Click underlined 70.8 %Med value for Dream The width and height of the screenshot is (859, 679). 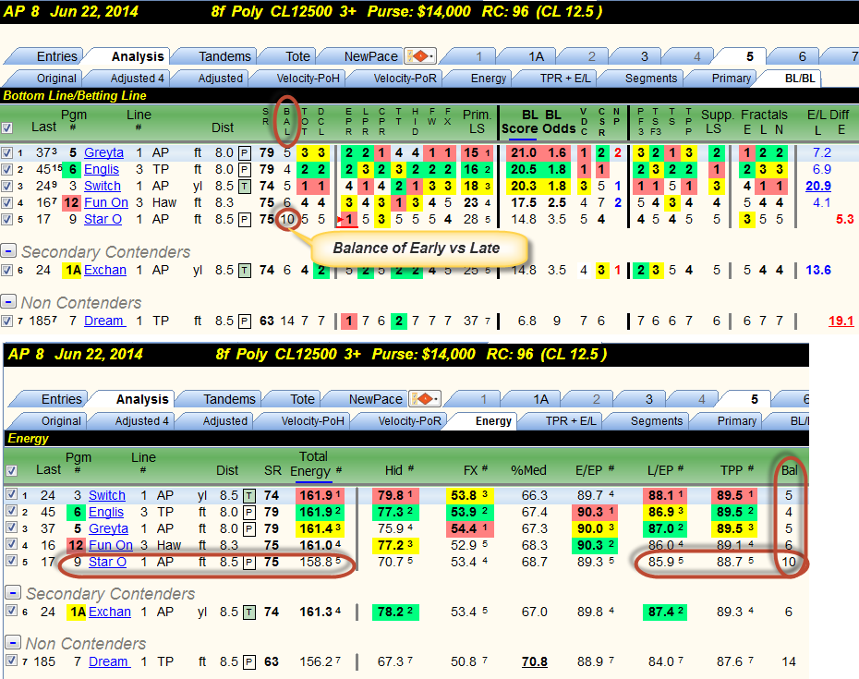[x=534, y=662]
